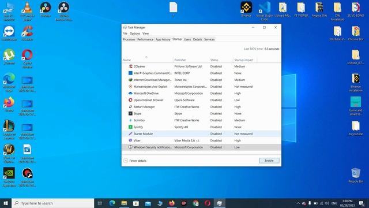Collapse with Fewer details chevron
The width and height of the screenshot is (369, 208).
point(126,161)
